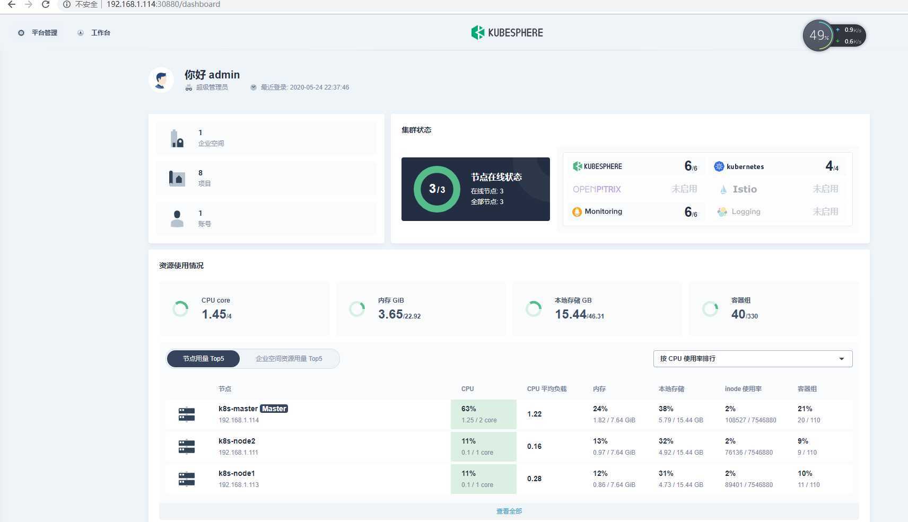
Task: Click CPU value 1.45/4
Action: (216, 314)
